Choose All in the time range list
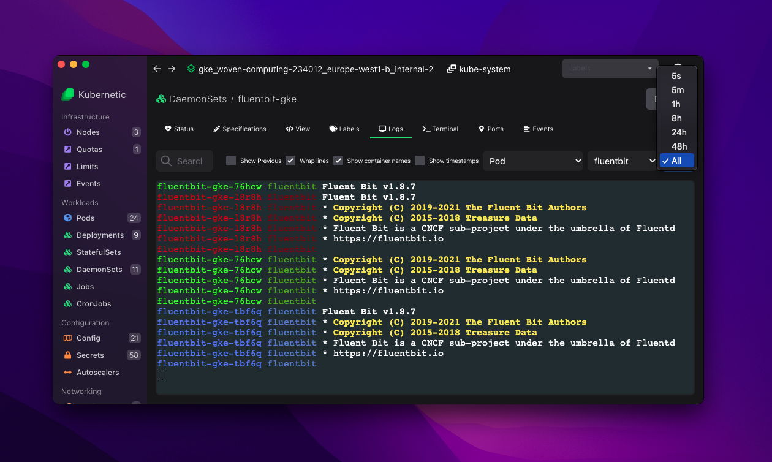 (676, 161)
